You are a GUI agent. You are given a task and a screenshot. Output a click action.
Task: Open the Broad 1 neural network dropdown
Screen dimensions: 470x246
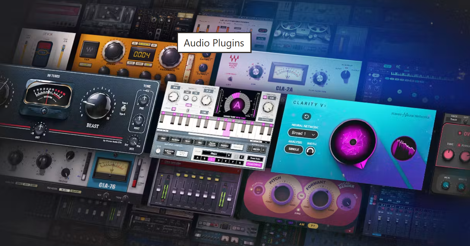(x=303, y=133)
